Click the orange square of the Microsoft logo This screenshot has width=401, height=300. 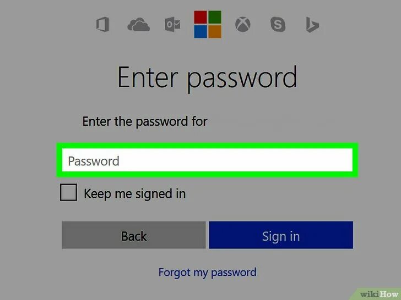tap(215, 31)
